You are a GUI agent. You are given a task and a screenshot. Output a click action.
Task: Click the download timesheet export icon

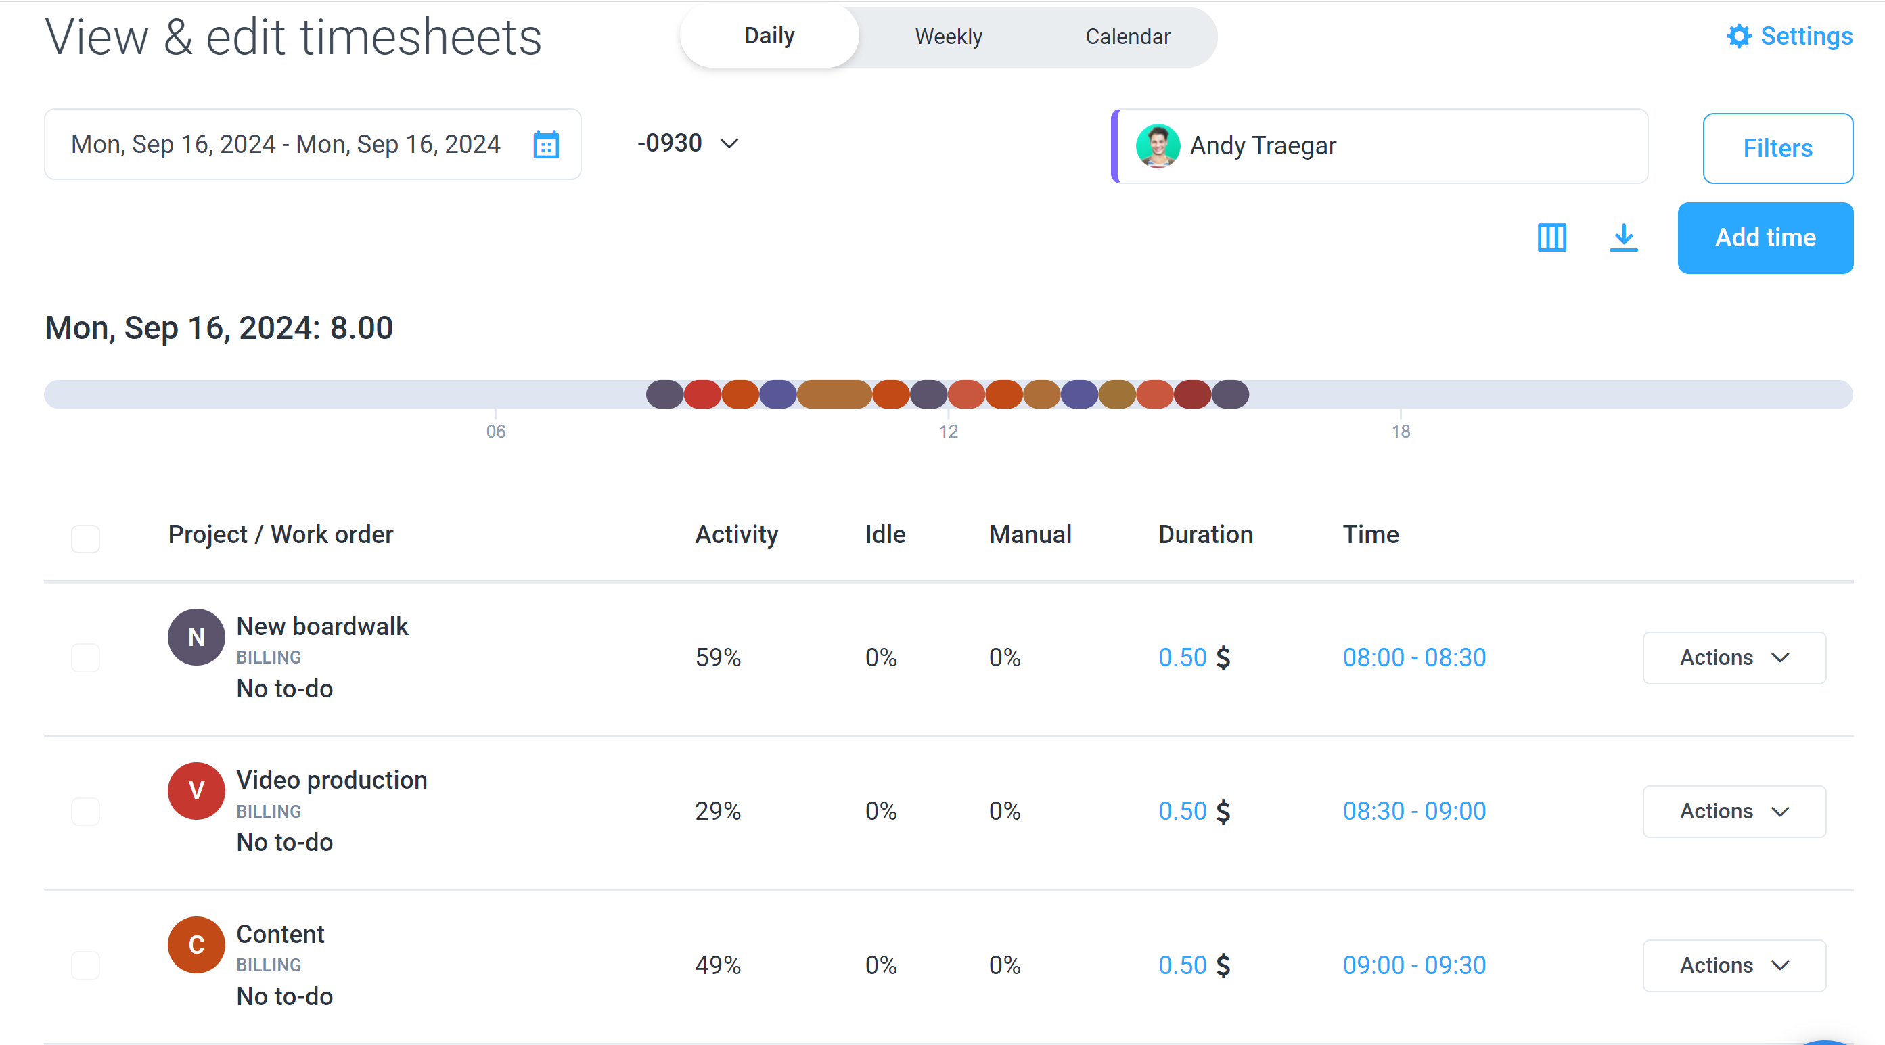click(1624, 237)
